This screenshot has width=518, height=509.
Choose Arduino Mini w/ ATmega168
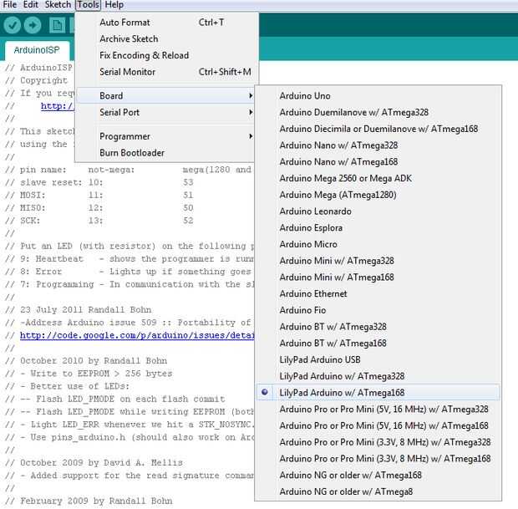(378, 277)
